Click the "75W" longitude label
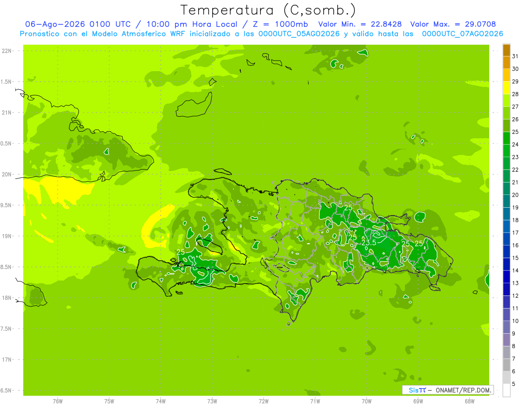The width and height of the screenshot is (527, 407). click(x=109, y=401)
